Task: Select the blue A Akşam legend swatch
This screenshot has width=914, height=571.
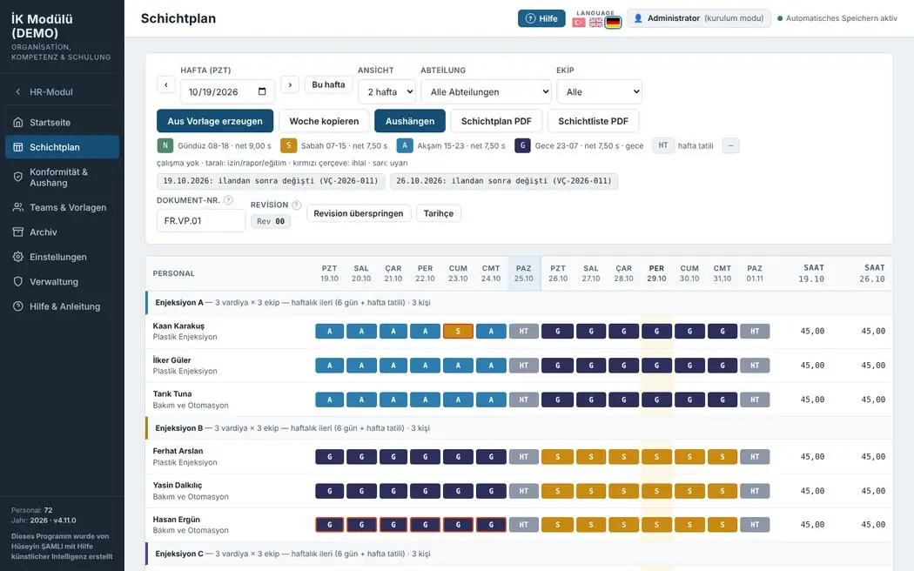Action: click(x=405, y=145)
